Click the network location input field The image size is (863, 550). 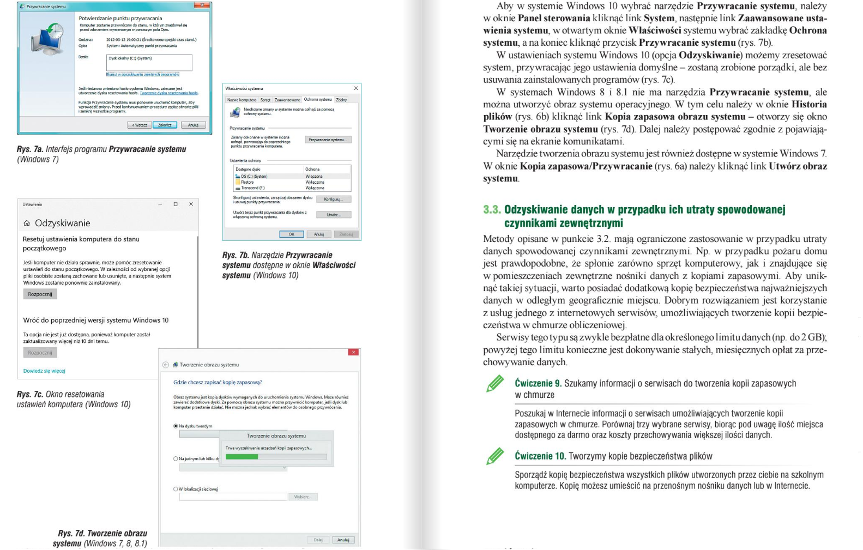click(x=233, y=497)
